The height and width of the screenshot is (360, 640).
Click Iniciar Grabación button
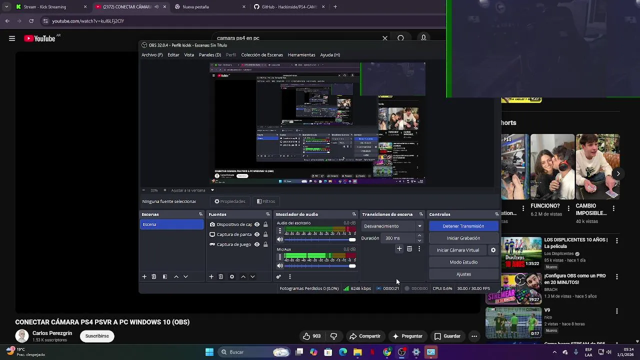pos(463,238)
